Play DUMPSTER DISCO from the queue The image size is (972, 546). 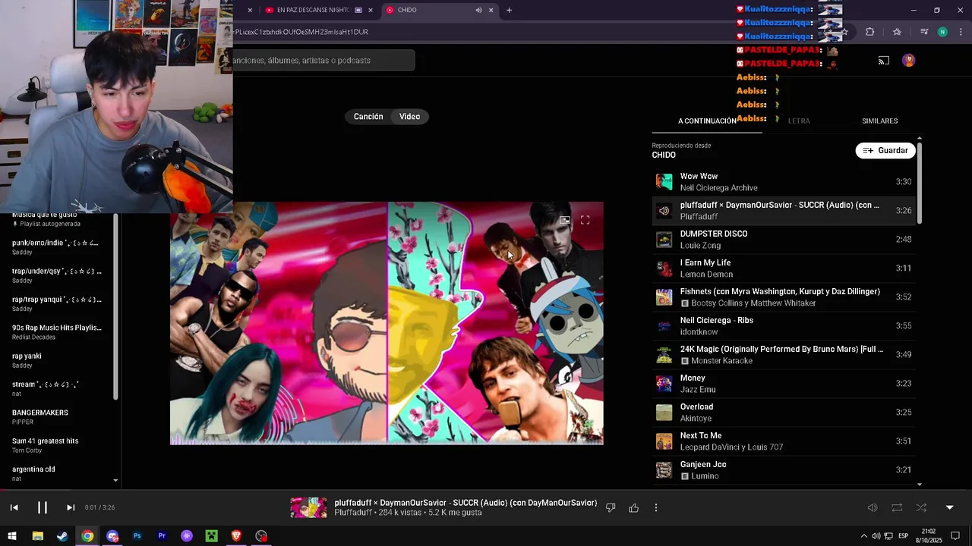784,240
